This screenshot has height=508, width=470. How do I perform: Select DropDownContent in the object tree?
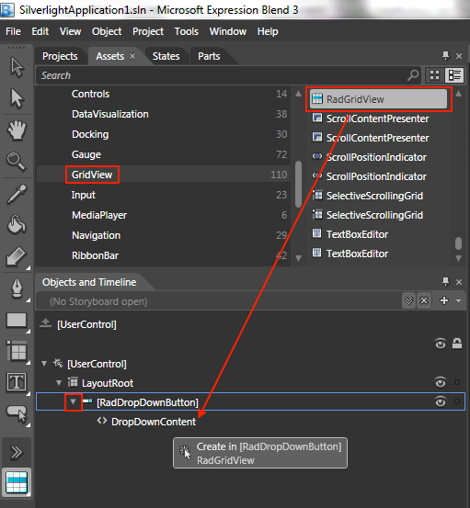coord(154,422)
